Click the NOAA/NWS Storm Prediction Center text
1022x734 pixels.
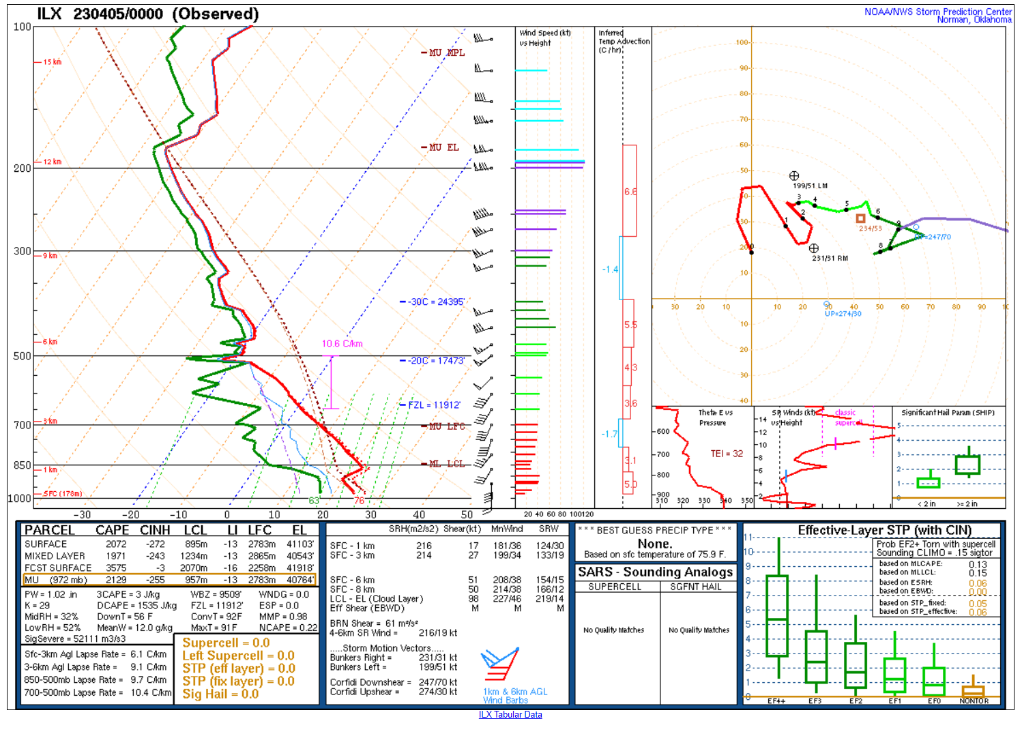(937, 12)
